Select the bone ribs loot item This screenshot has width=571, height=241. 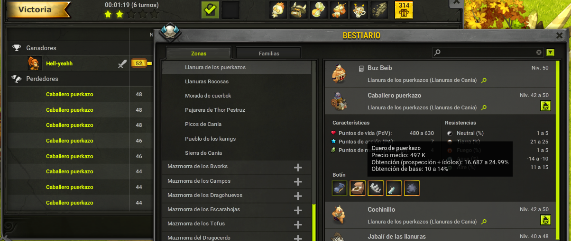point(376,188)
